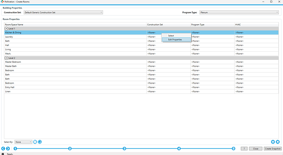
Task: Collapse the Level 1 group
Action: [6, 29]
